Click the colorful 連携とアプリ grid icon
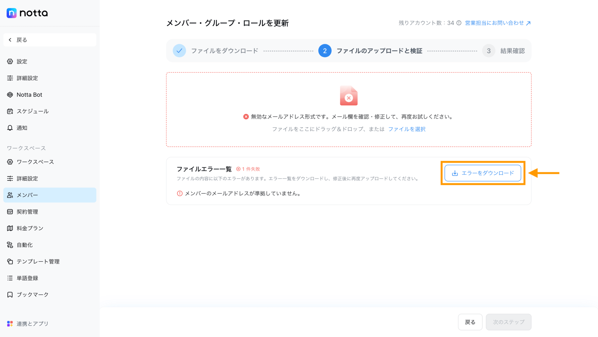This screenshot has height=337, width=598. [10, 323]
